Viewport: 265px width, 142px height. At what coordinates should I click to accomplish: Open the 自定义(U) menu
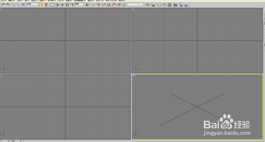coord(100,1)
